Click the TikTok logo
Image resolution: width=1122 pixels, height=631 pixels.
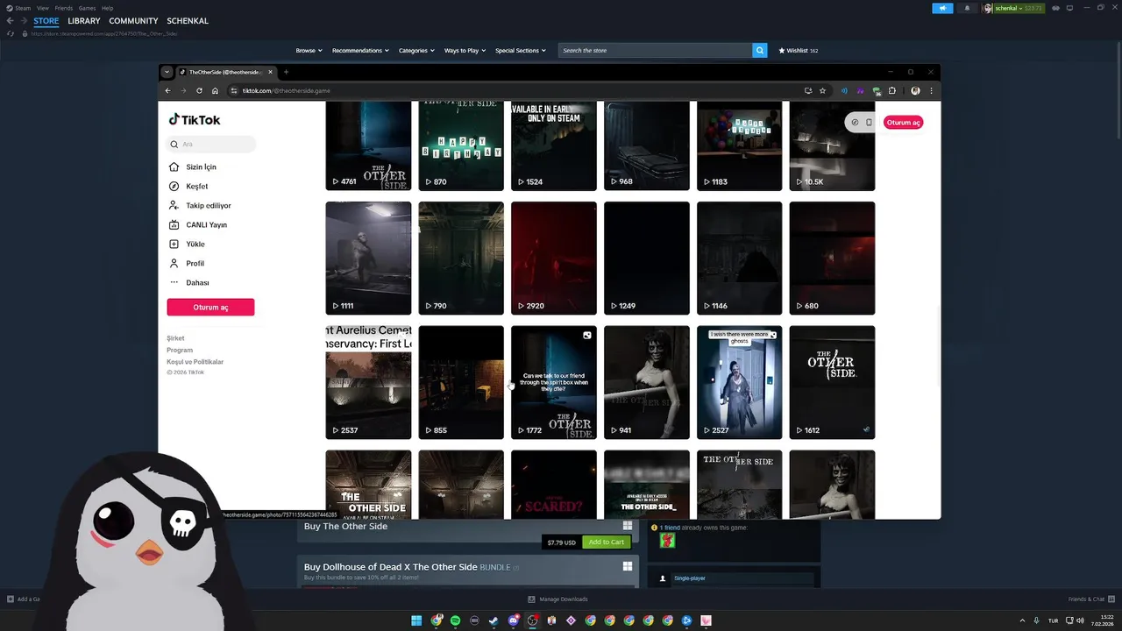pos(195,120)
